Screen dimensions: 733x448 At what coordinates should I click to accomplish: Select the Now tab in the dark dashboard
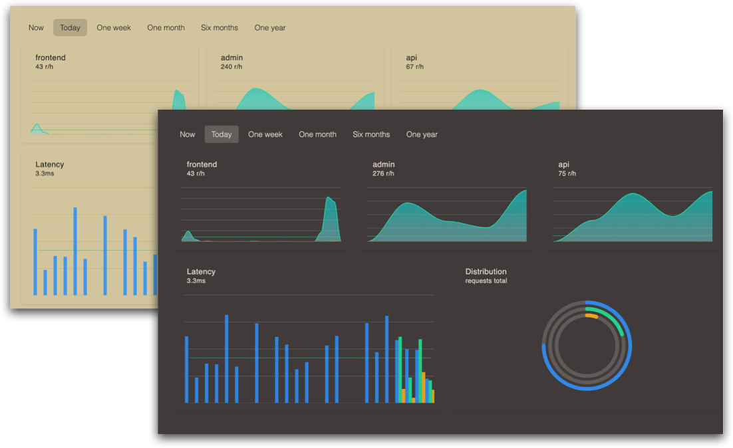tap(187, 134)
